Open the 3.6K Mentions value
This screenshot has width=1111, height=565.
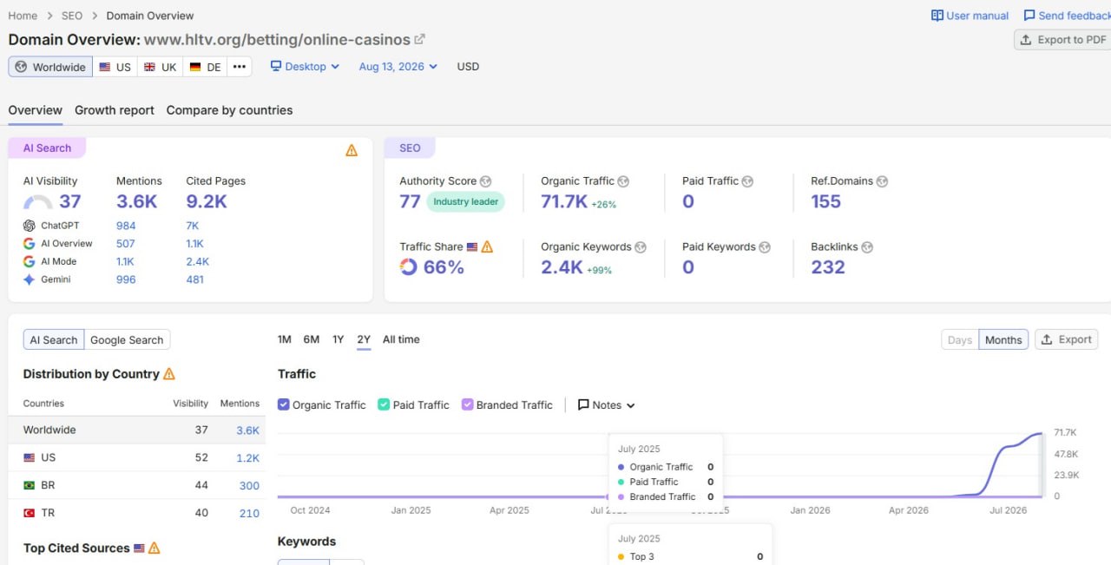pos(137,201)
